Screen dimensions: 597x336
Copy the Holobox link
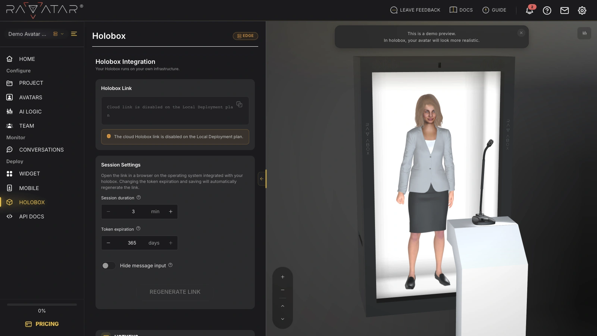tap(239, 104)
